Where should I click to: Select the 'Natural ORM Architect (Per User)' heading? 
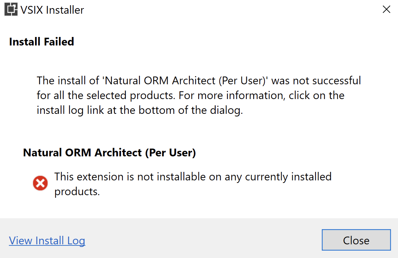click(x=109, y=152)
